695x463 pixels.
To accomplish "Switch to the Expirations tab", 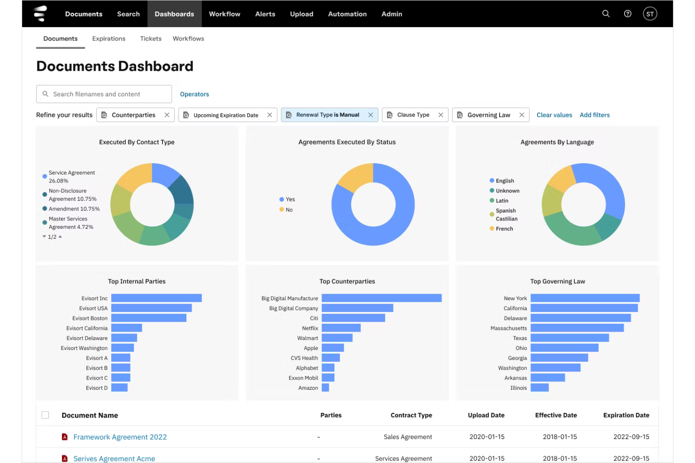I will pyautogui.click(x=109, y=38).
